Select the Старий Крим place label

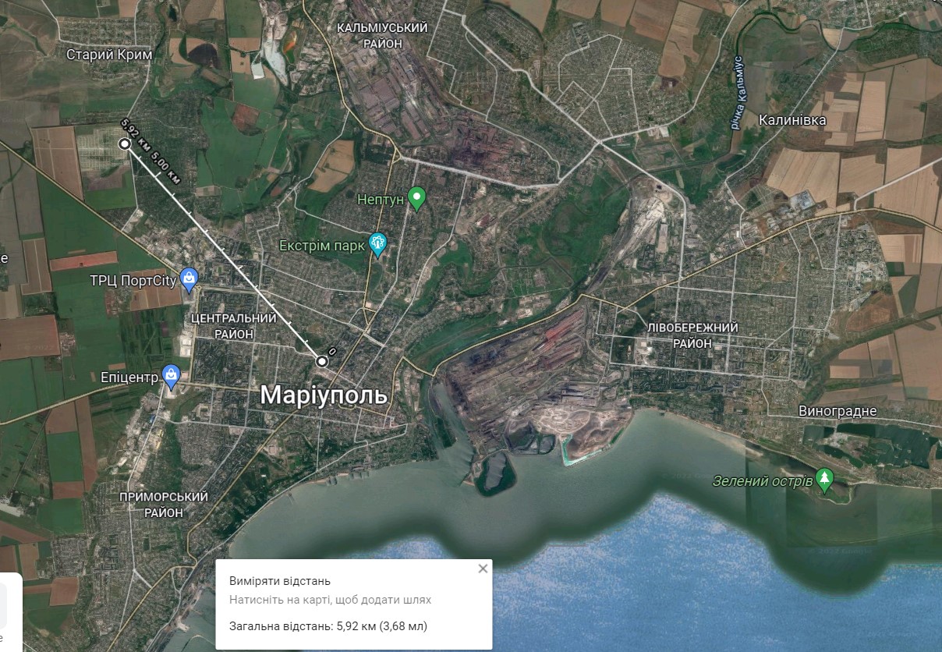click(109, 55)
